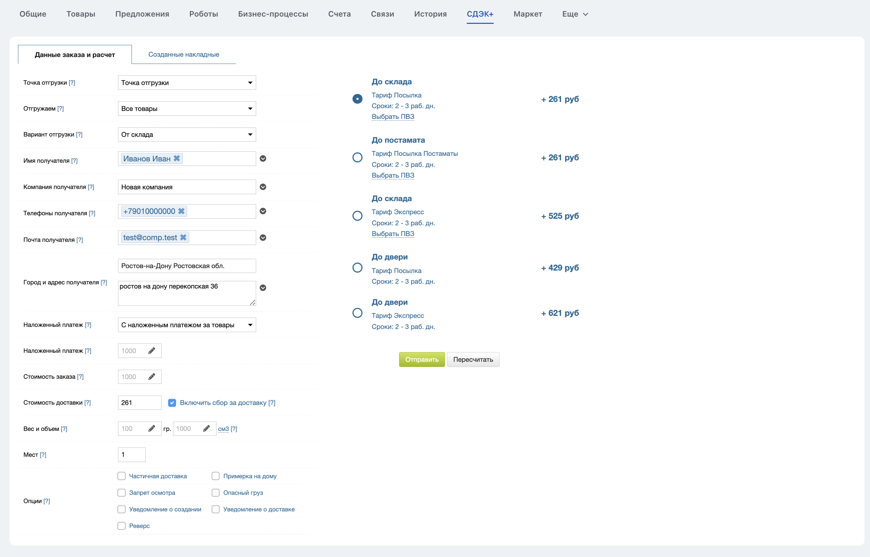870x557 pixels.
Task: Click pencil icon in Стоимость заказа field
Action: [152, 377]
